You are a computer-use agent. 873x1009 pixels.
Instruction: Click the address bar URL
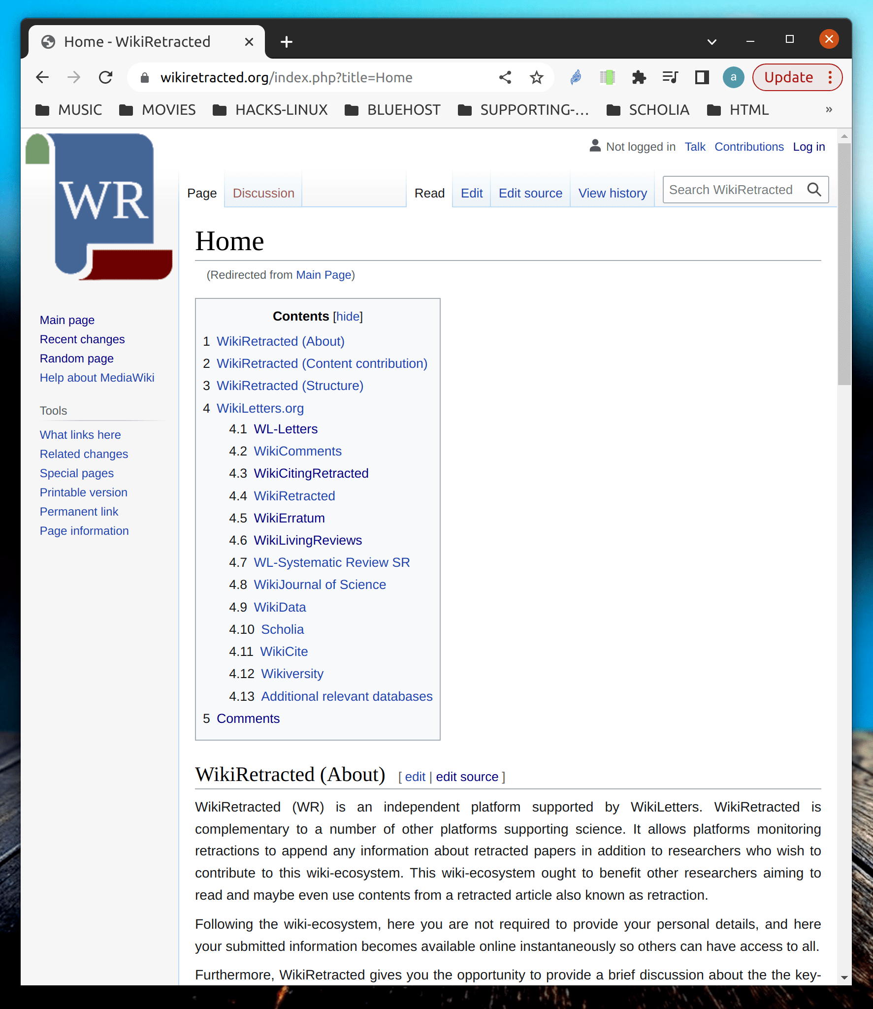pyautogui.click(x=287, y=78)
